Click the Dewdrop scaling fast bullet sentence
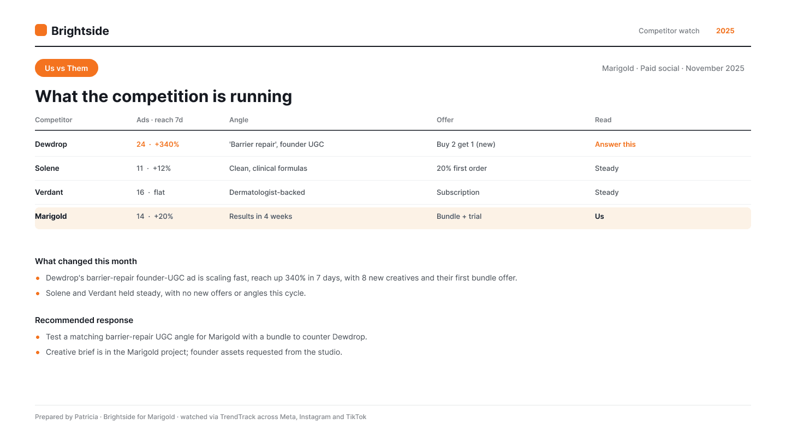 [281, 278]
